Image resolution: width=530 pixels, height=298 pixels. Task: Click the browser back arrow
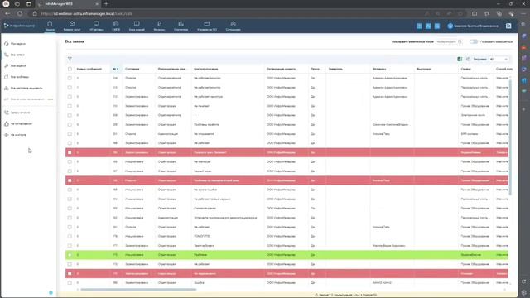point(7,13)
